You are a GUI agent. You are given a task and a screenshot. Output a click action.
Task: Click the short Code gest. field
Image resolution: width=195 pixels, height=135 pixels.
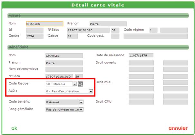click(115, 36)
